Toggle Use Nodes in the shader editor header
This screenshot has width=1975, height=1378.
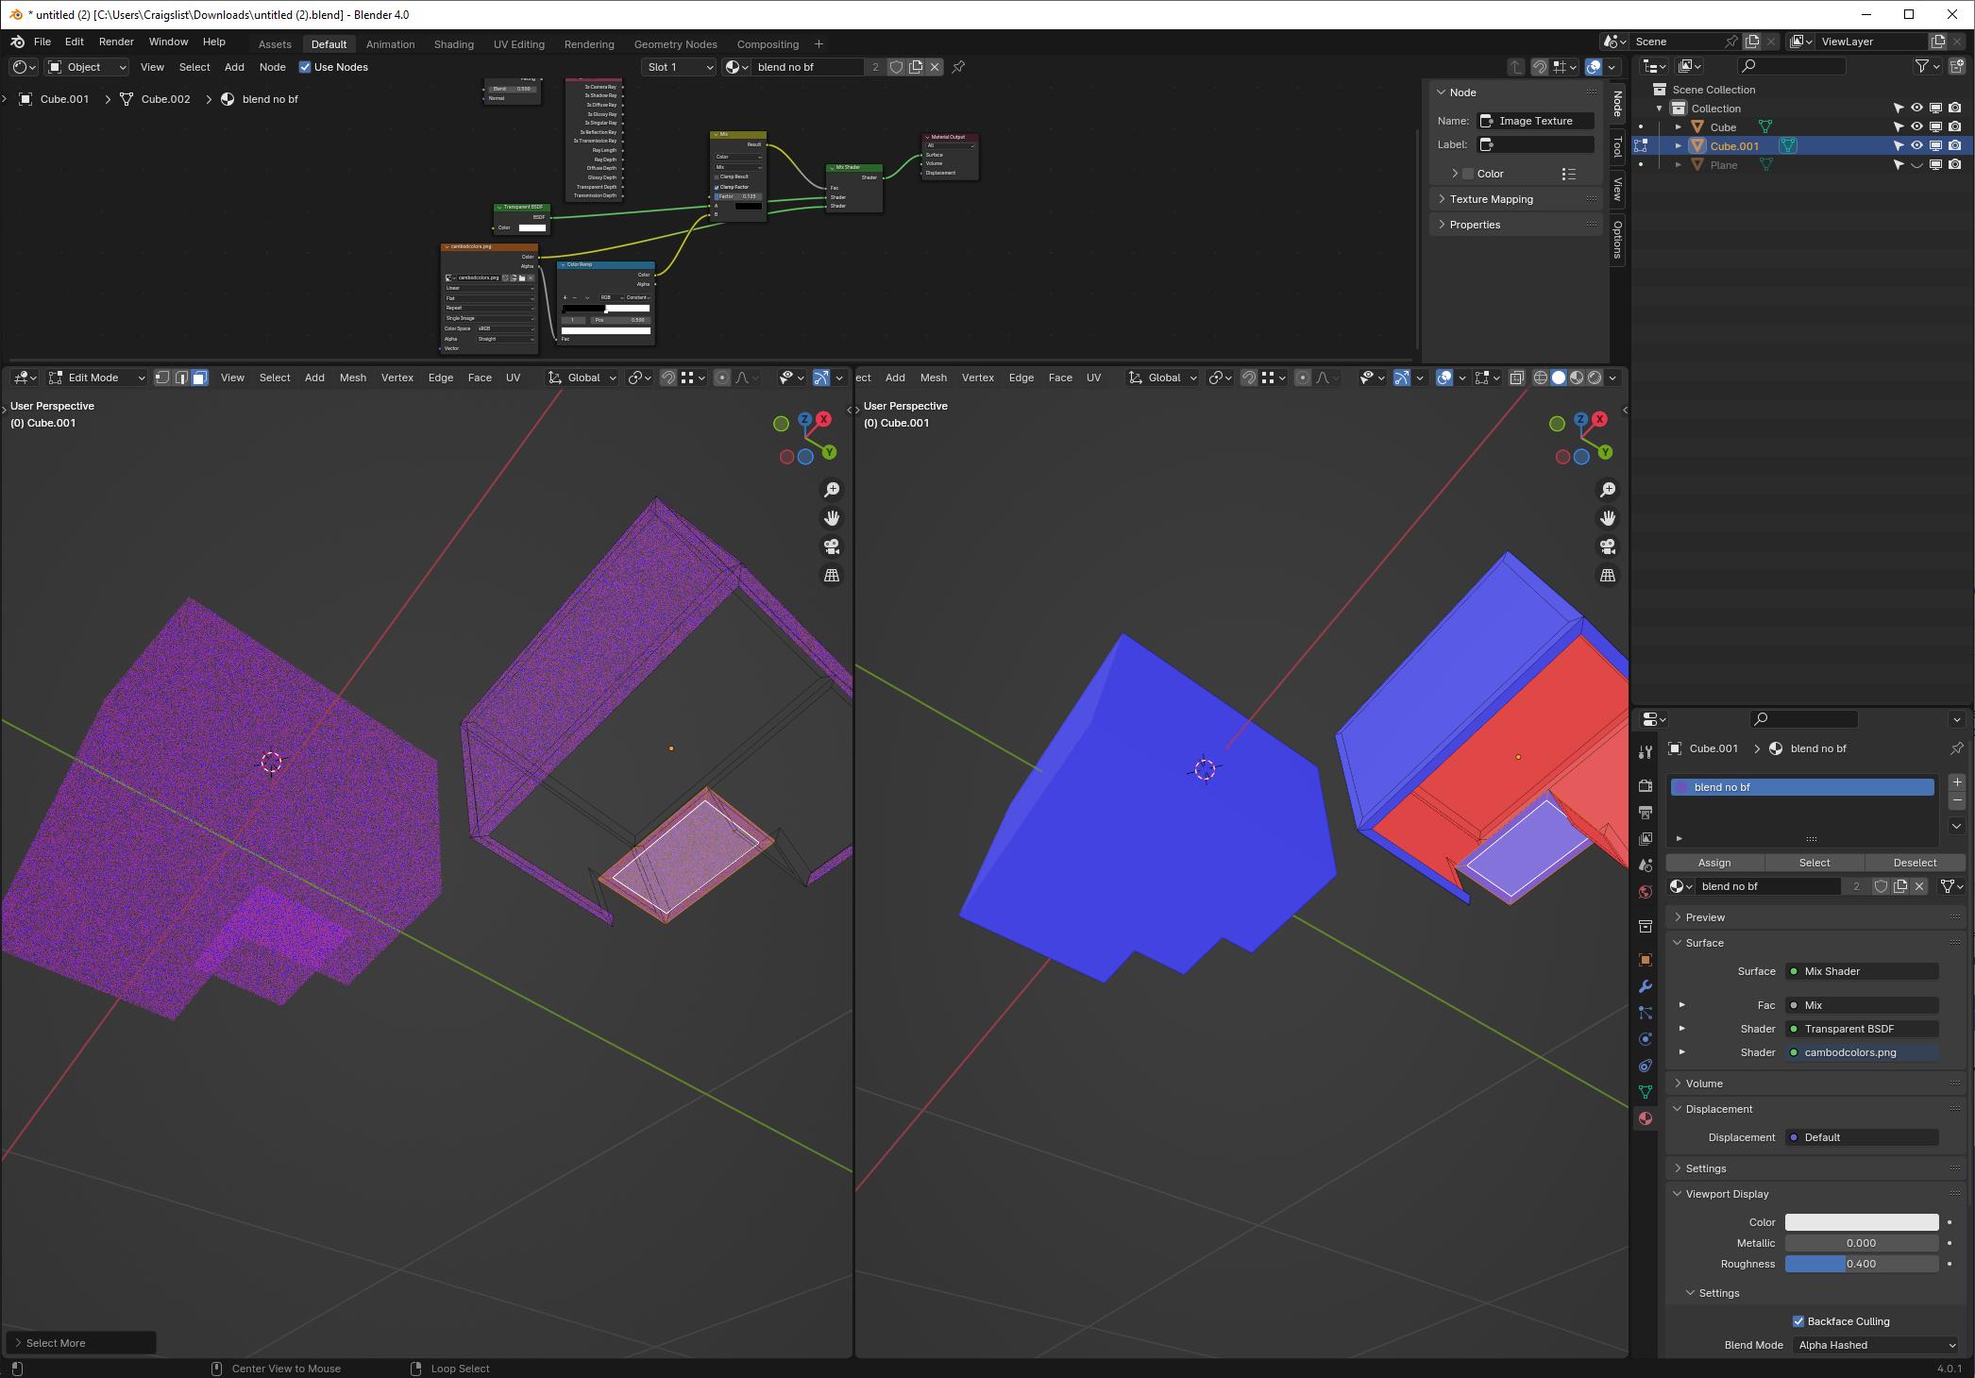click(x=304, y=67)
